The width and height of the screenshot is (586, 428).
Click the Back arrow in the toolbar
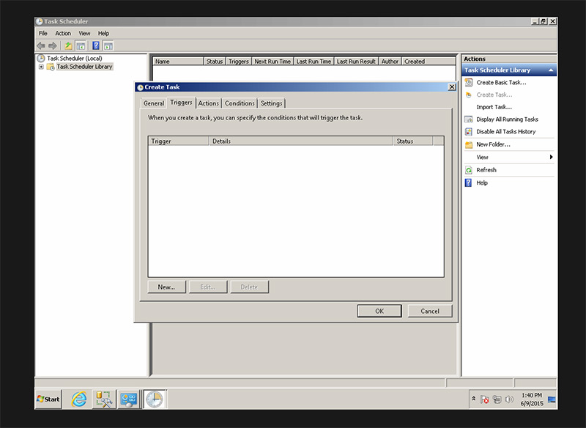(x=41, y=45)
